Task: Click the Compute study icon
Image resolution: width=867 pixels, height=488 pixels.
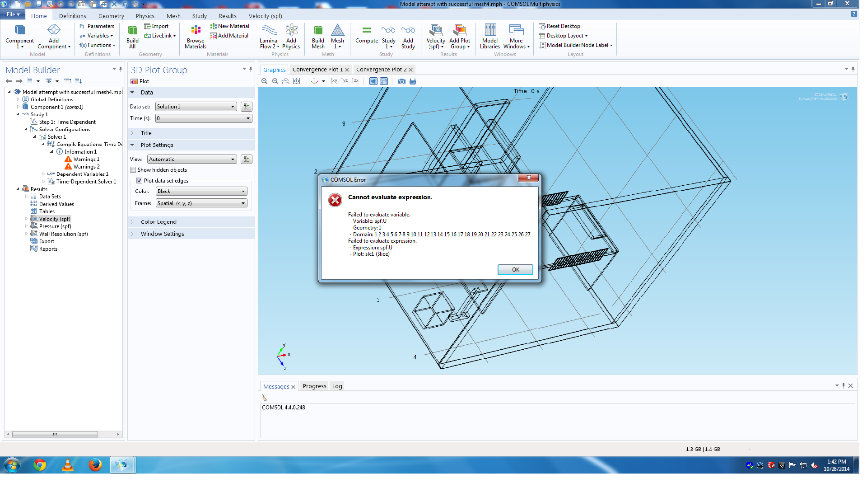Action: click(366, 35)
